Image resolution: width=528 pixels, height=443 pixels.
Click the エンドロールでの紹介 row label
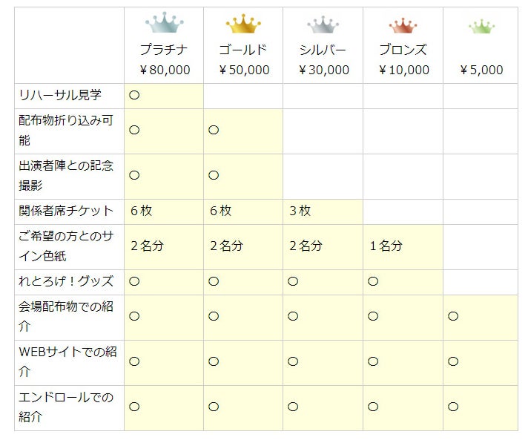pyautogui.click(x=66, y=407)
